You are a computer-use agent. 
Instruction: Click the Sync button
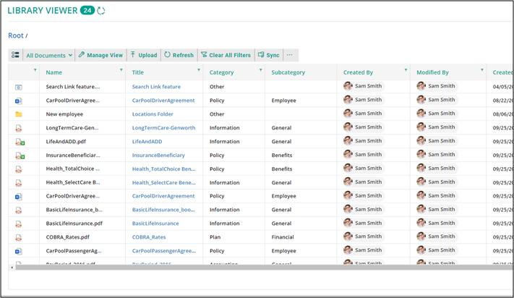pyautogui.click(x=269, y=55)
